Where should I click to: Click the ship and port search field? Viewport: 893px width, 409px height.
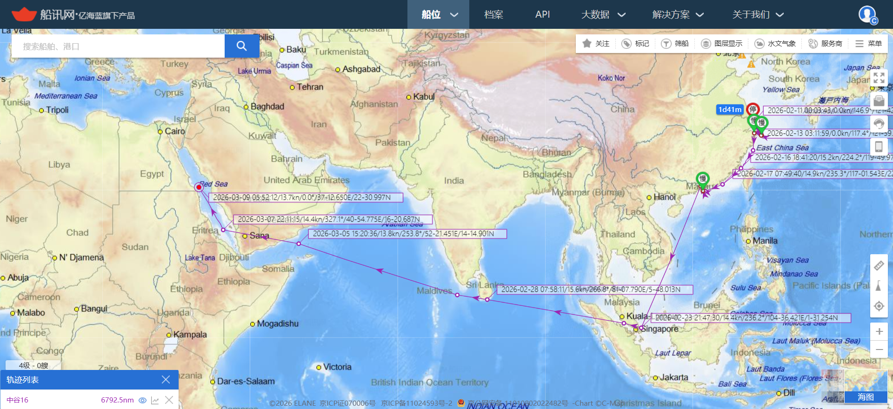[x=119, y=46]
